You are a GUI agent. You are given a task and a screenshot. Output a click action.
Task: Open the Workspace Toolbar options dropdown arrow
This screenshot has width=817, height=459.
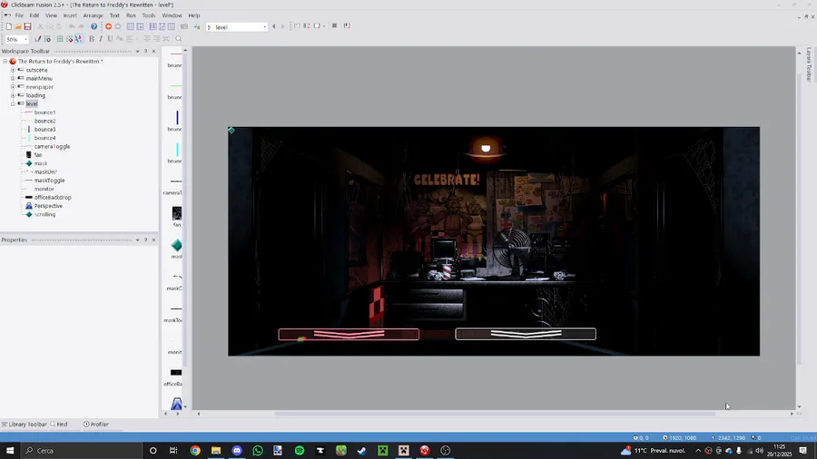coord(138,51)
